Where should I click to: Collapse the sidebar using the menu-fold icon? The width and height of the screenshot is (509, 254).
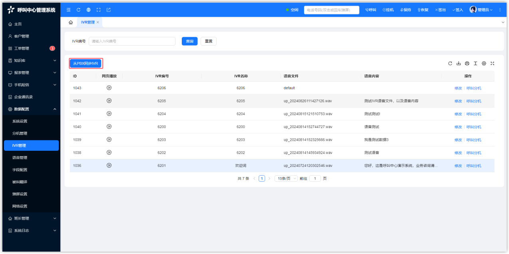click(x=68, y=10)
